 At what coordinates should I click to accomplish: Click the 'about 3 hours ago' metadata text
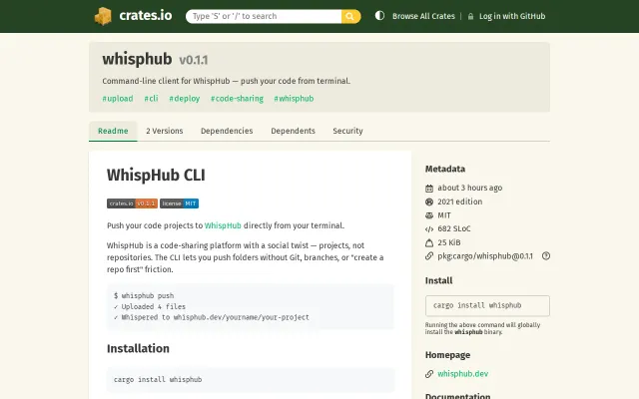(x=470, y=188)
